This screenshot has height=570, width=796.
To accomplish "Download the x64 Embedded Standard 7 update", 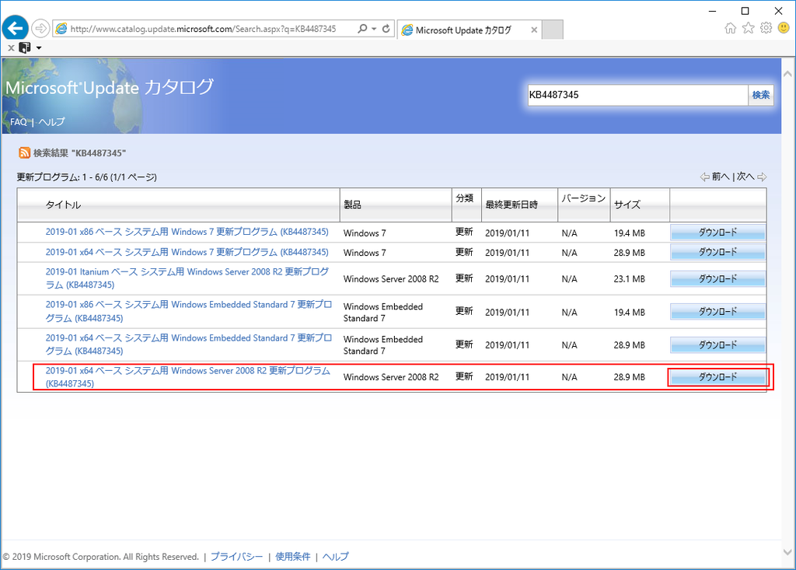I will coord(717,345).
